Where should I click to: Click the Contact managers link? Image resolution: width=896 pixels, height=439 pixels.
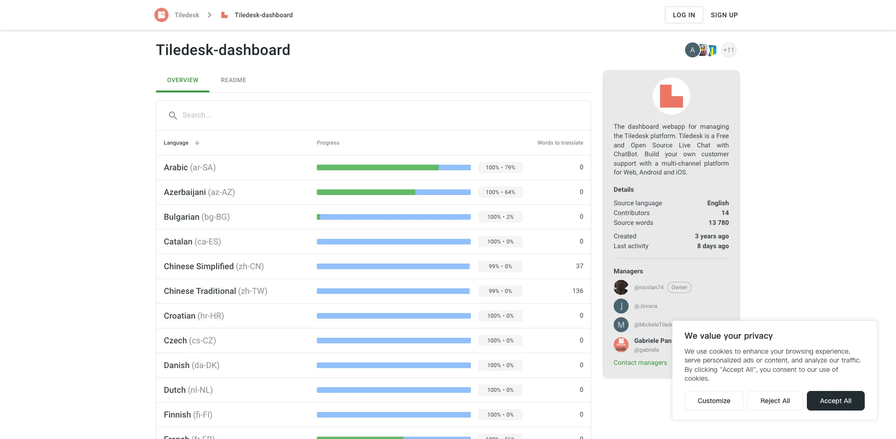pyautogui.click(x=640, y=363)
